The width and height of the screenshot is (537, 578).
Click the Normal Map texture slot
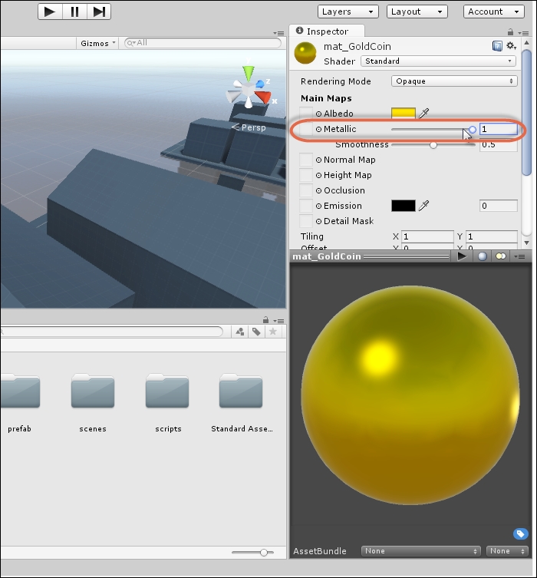click(306, 160)
